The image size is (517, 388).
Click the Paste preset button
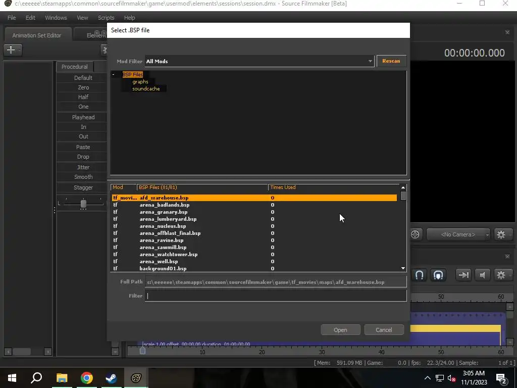83,147
